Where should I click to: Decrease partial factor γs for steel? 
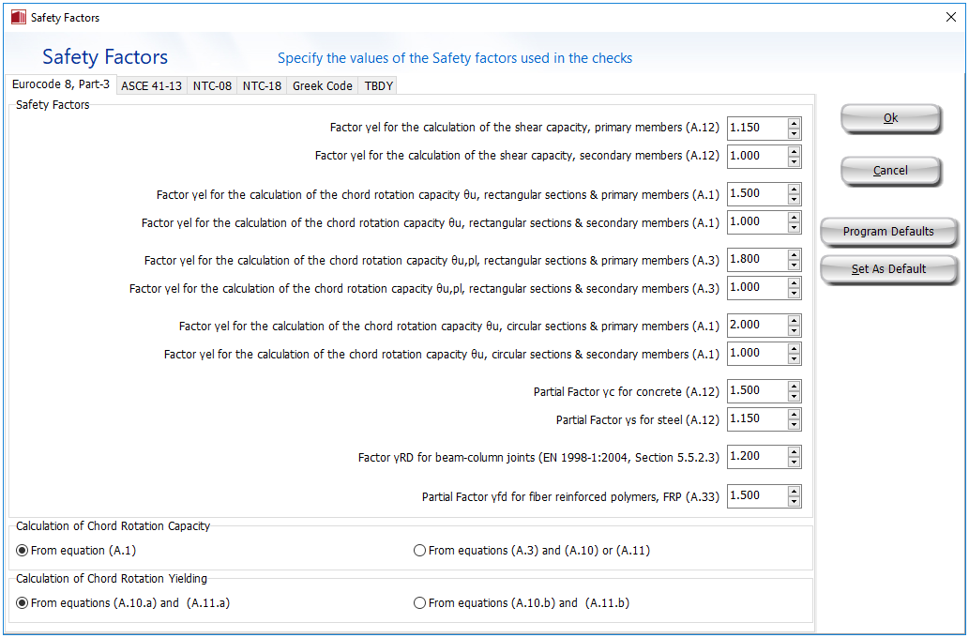pyautogui.click(x=795, y=424)
